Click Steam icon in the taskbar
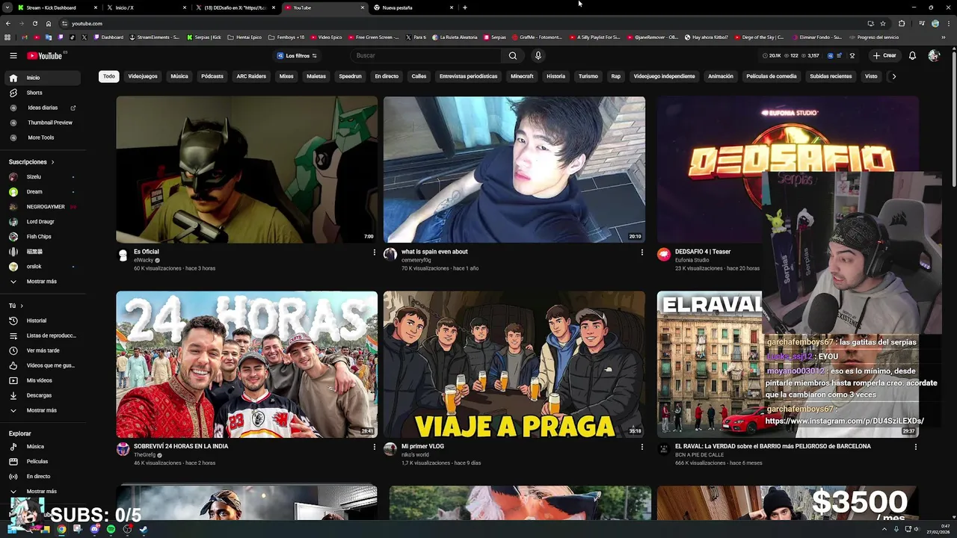The image size is (957, 538). (144, 529)
